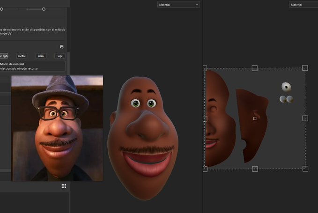Click the grid view icon below reference image

pyautogui.click(x=64, y=186)
